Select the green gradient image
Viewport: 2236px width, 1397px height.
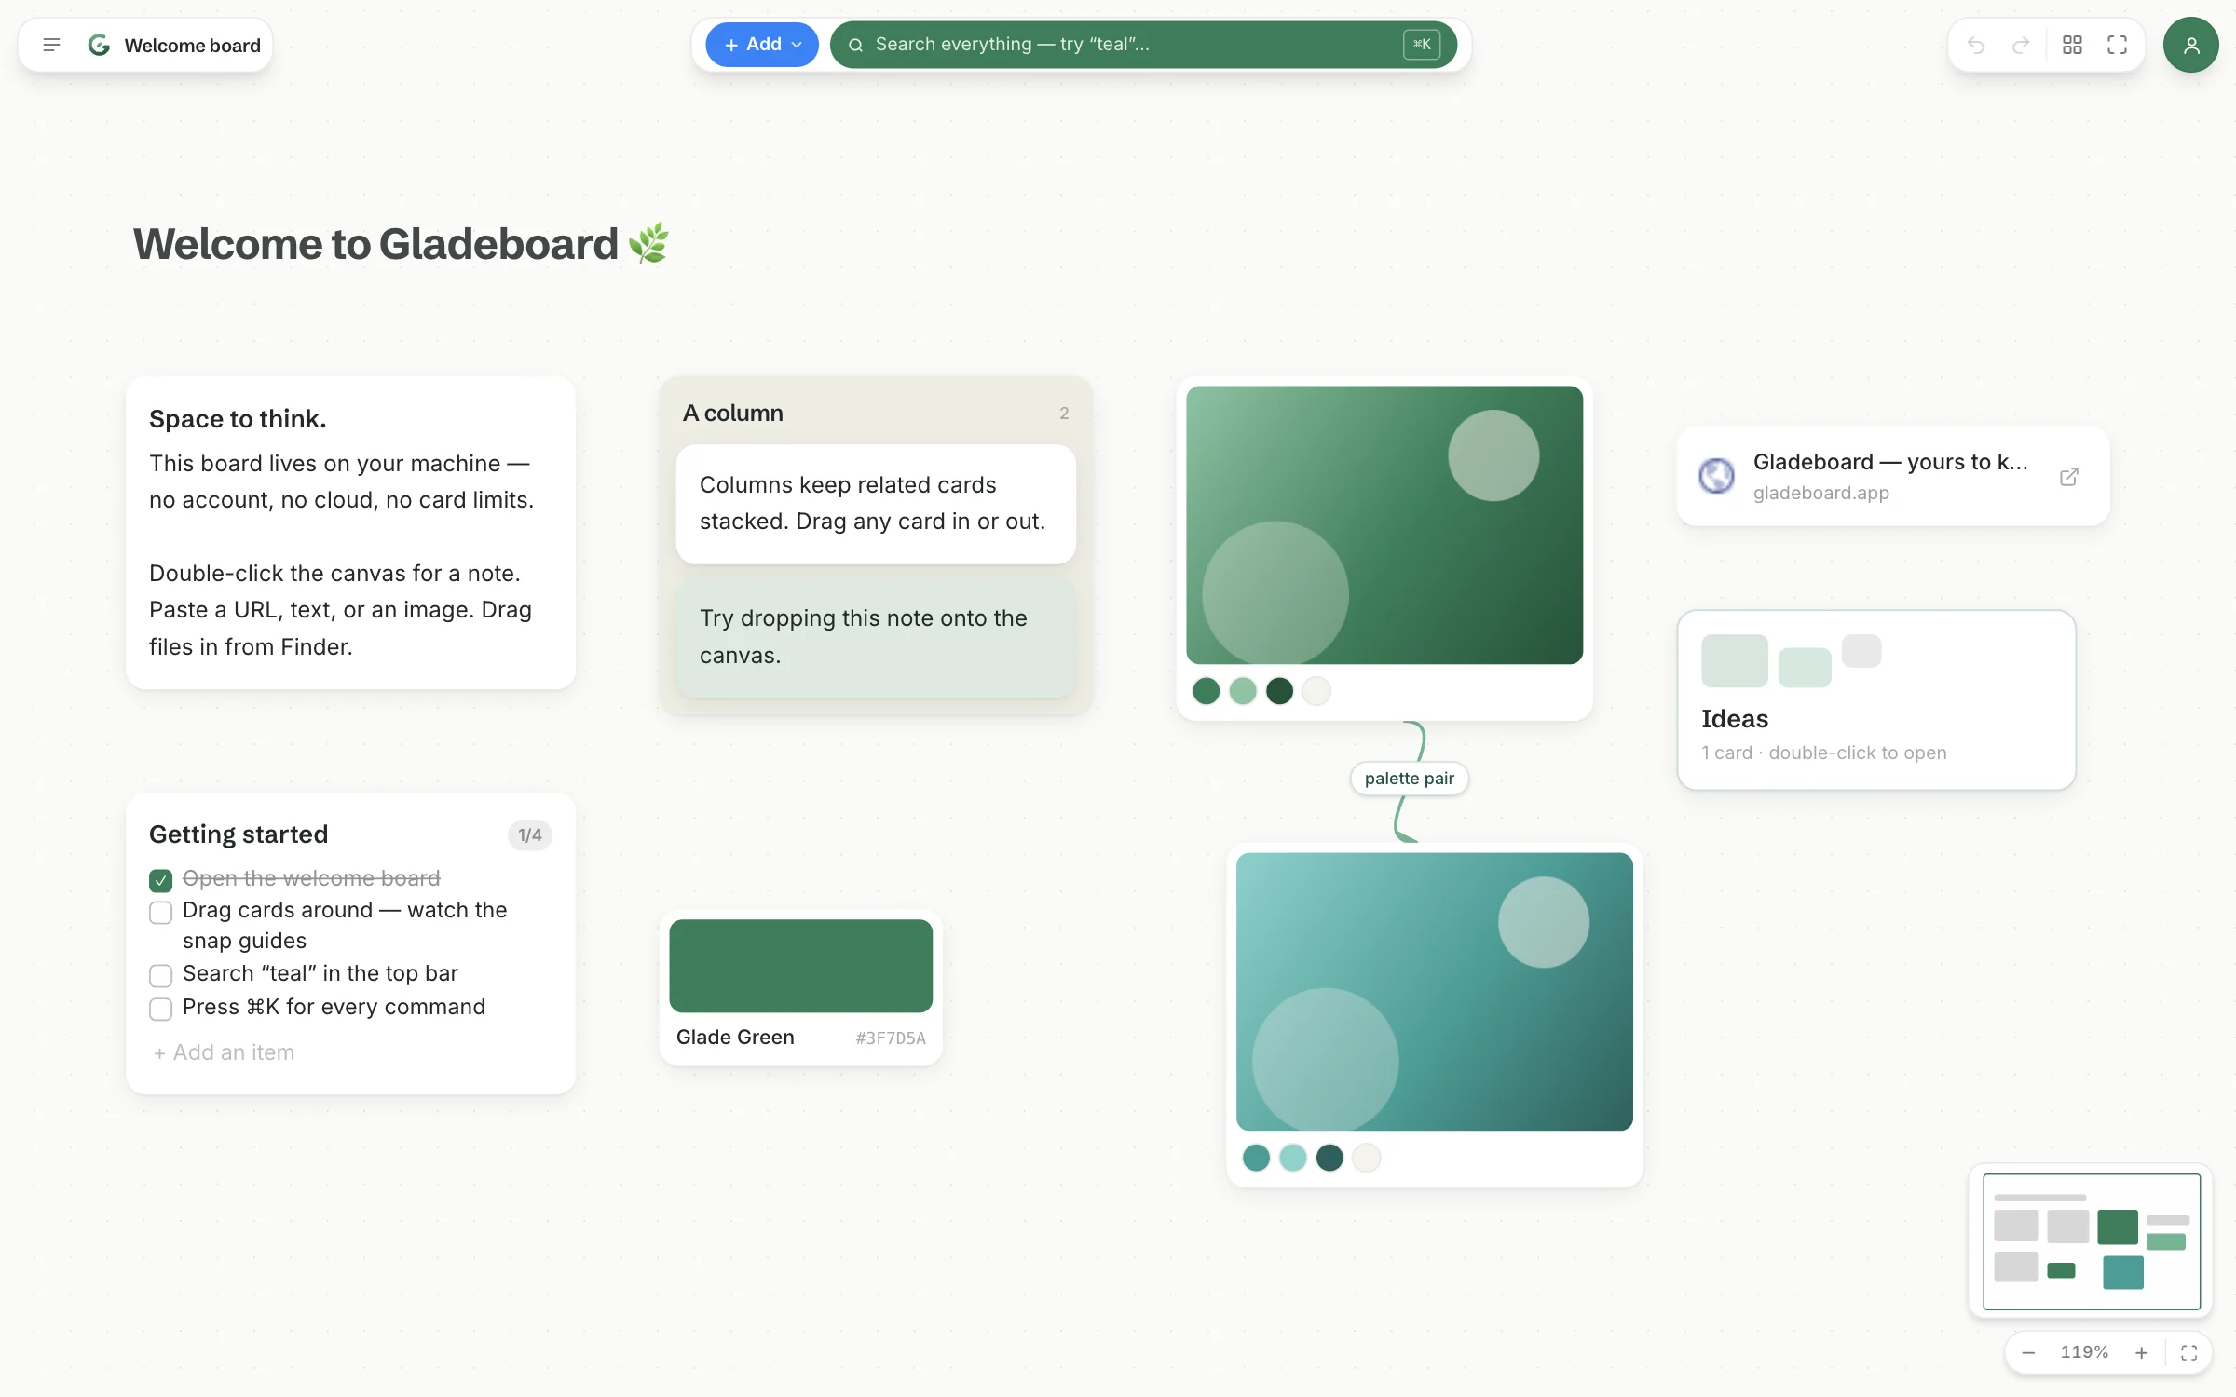click(x=1384, y=525)
